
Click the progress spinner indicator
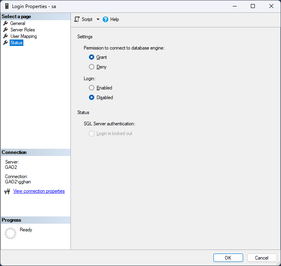coord(10,233)
